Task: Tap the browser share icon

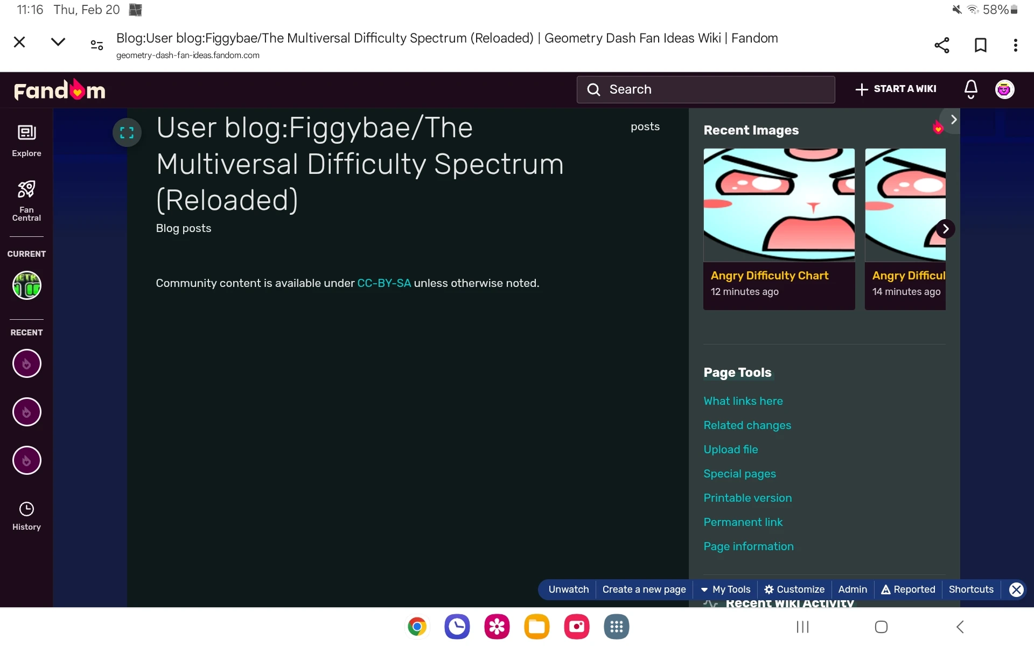Action: pos(941,45)
